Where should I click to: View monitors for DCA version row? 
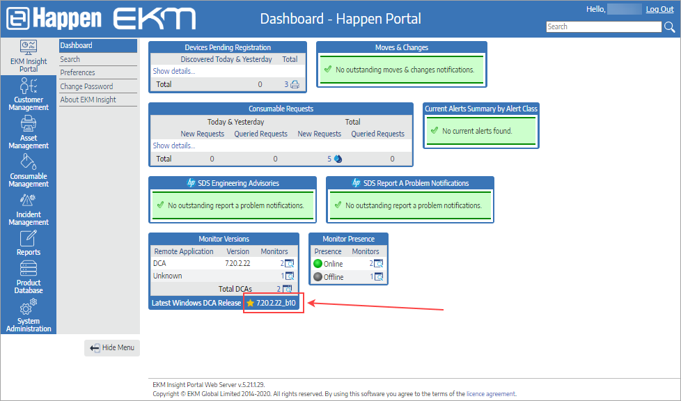[289, 263]
